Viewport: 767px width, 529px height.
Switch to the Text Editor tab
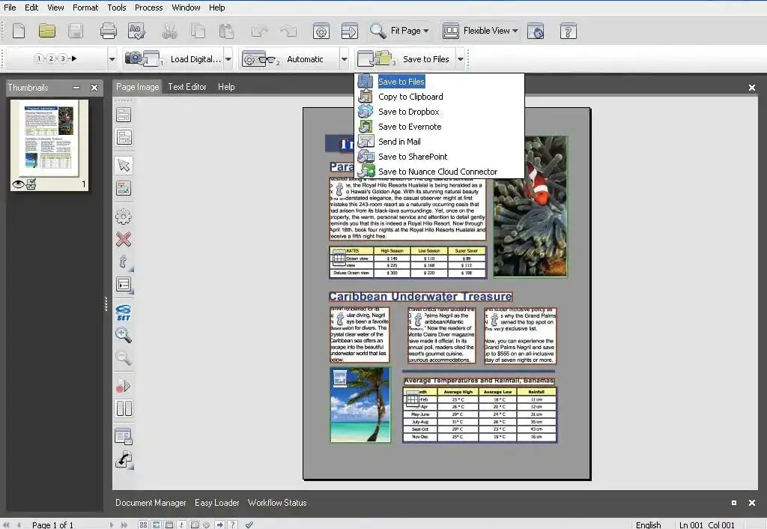(x=187, y=87)
